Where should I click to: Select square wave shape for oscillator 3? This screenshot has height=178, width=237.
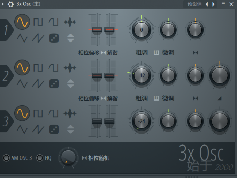(x=38, y=113)
